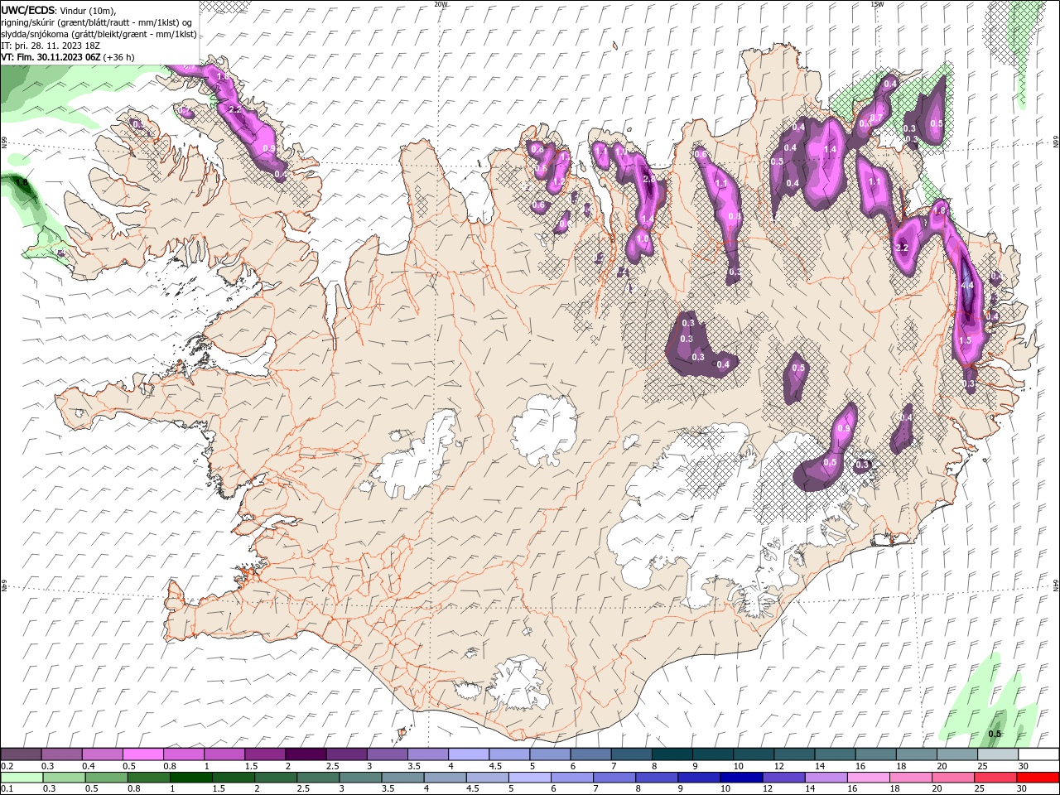The height and width of the screenshot is (795, 1060).
Task: Click the 20W longitude label
Action: (x=441, y=4)
